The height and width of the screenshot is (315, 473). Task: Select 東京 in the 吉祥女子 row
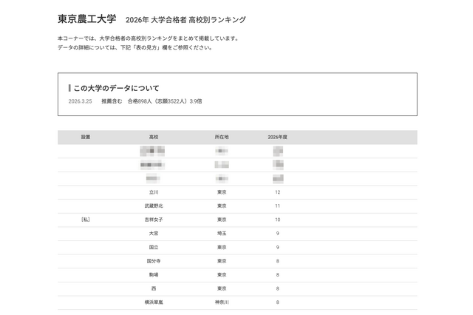click(222, 220)
